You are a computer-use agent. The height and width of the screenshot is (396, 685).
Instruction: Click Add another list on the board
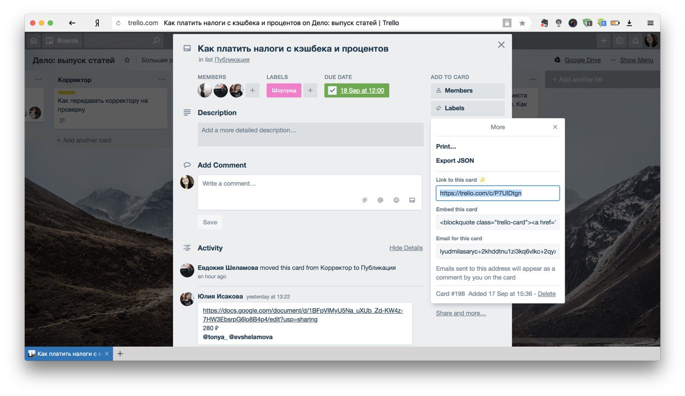tap(602, 79)
